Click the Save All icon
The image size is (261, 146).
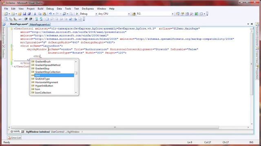[x=29, y=14]
